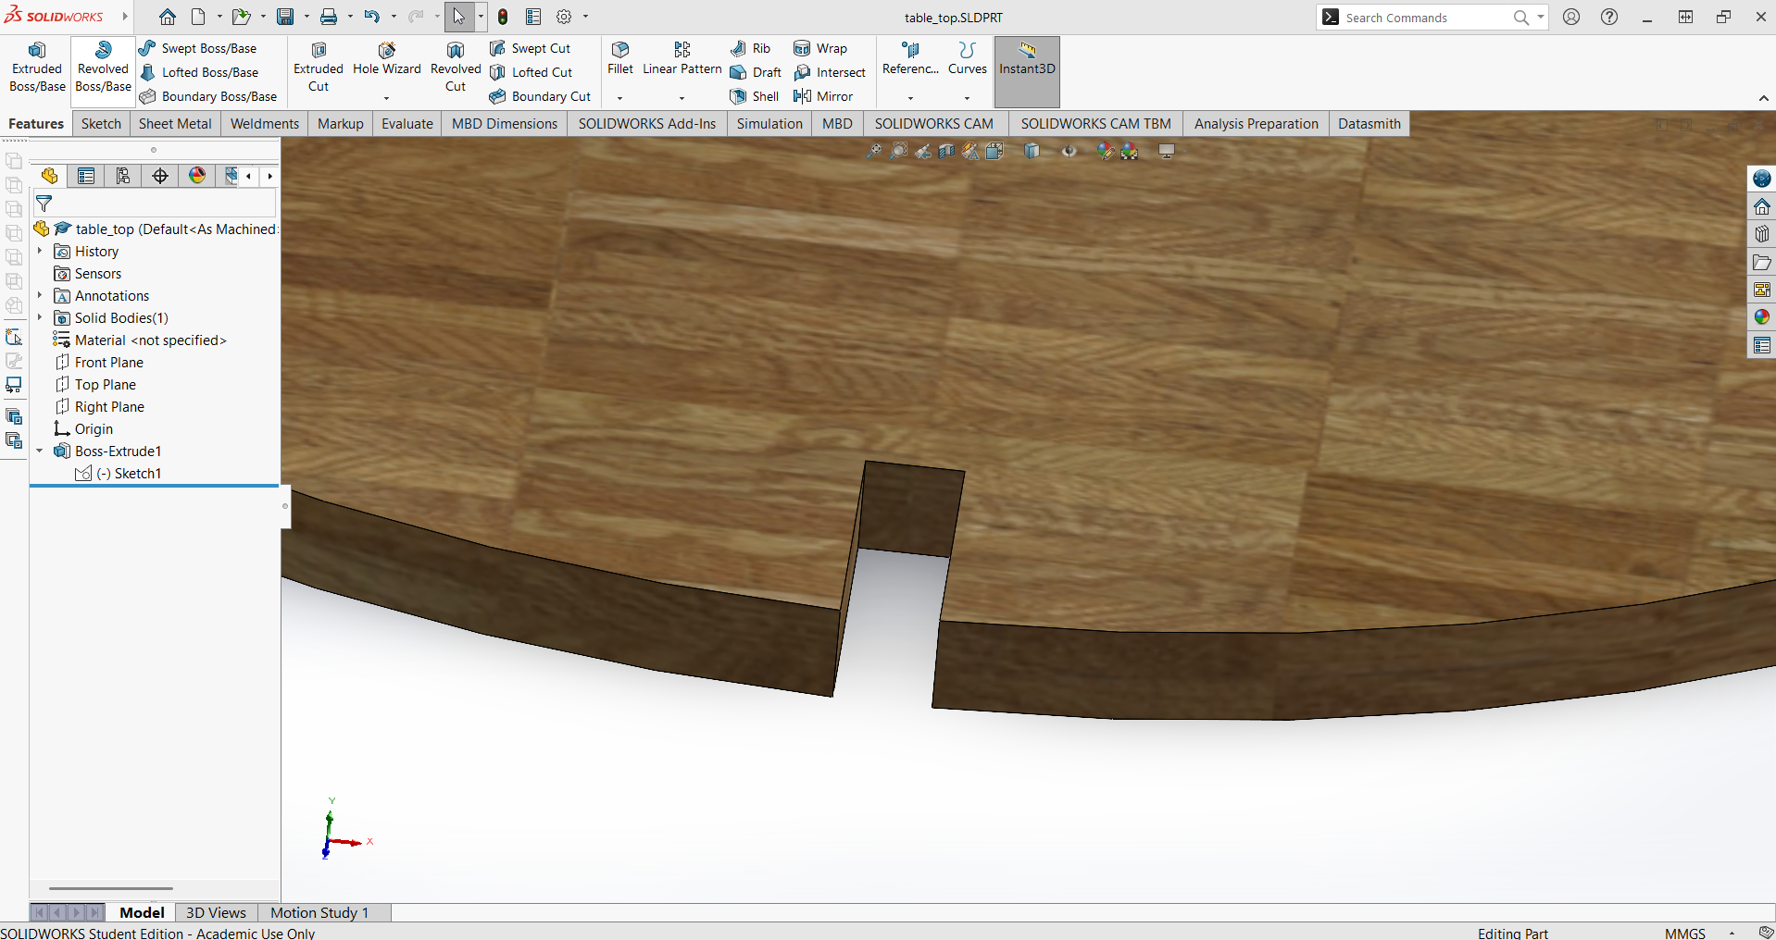1776x940 pixels.
Task: Open the SOLIDWORKS CAM tab
Action: (x=933, y=124)
